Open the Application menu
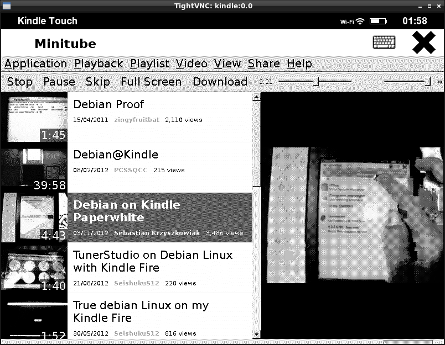Viewport: 445px width, 345px height. coord(36,63)
